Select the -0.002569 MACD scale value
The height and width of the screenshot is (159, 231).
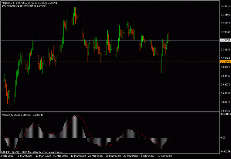(x=225, y=152)
